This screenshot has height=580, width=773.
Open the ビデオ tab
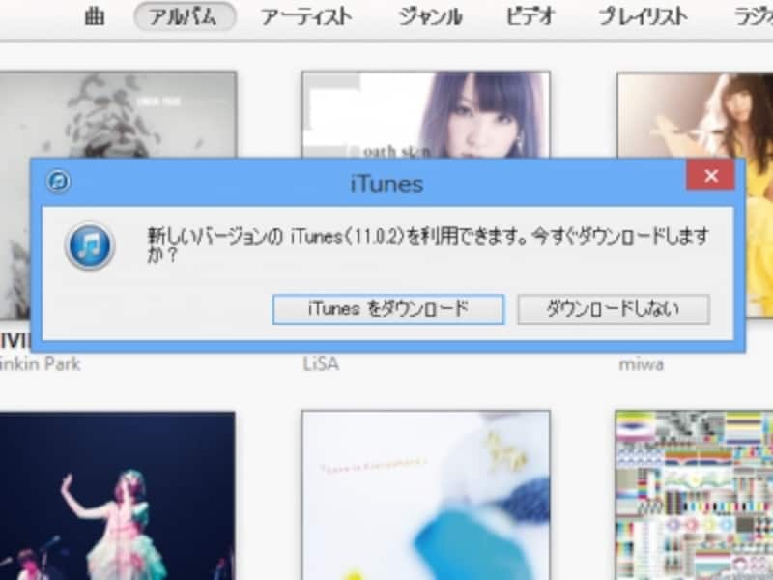coord(530,16)
